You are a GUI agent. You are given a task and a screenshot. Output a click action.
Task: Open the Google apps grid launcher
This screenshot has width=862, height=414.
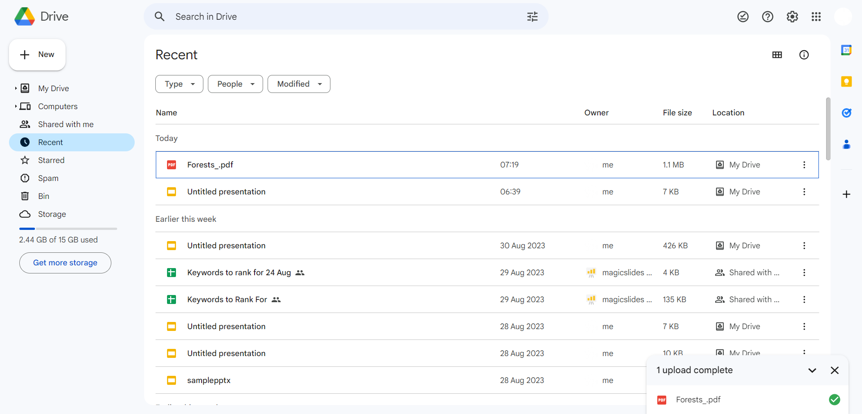coord(816,17)
